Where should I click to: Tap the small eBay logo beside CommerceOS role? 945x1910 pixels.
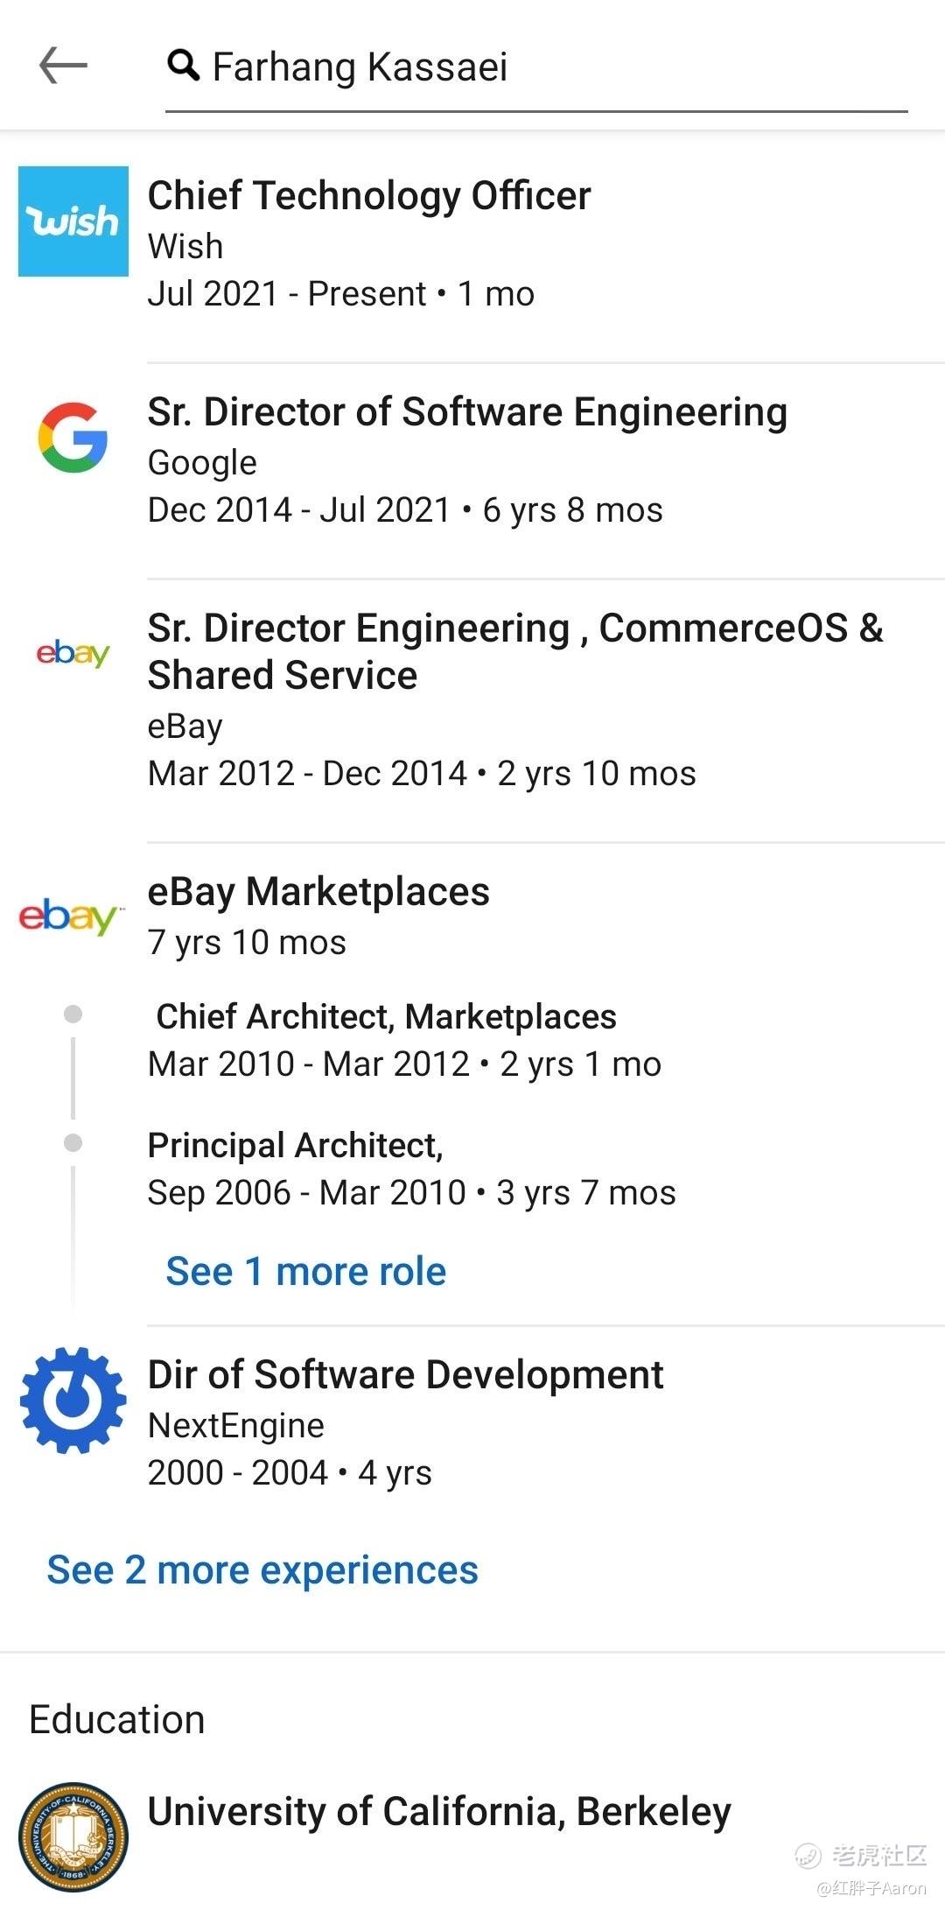coord(73,653)
